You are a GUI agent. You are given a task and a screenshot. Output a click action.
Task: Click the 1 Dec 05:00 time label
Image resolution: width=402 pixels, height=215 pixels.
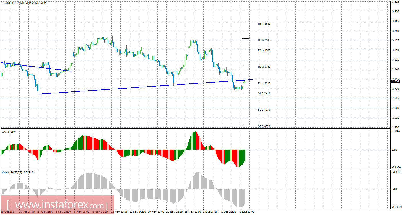point(210,212)
